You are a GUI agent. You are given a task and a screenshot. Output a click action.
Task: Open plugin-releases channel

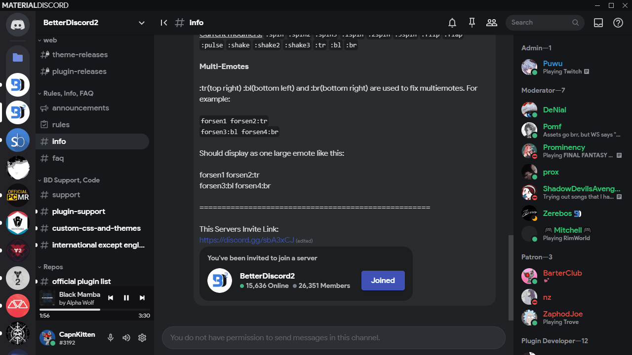(x=92, y=71)
